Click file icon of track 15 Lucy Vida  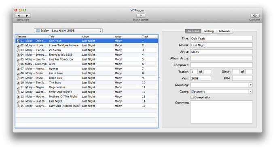(18, 106)
